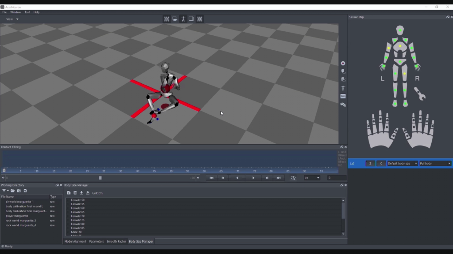Click the connect device plug icon
The image size is (453, 254).
[x=343, y=71]
